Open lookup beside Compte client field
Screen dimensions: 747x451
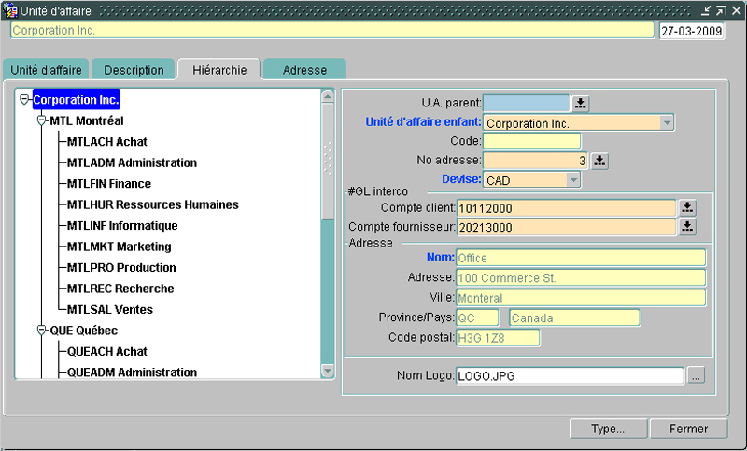(686, 207)
